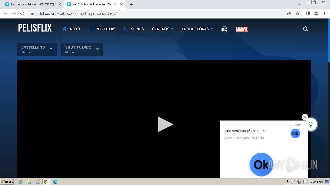Click the large blue Ok circle
The width and height of the screenshot is (330, 185).
[x=261, y=164]
